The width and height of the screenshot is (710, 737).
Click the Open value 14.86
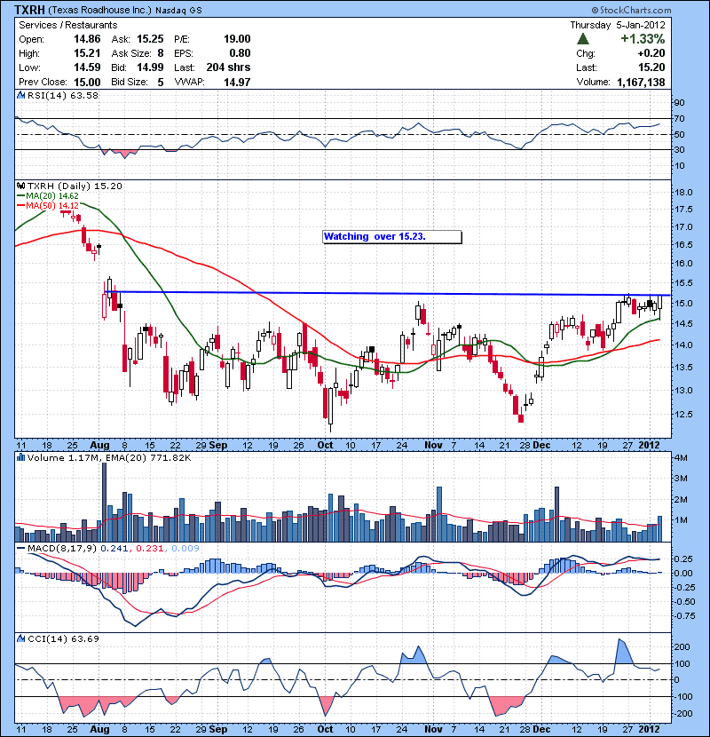coord(87,39)
